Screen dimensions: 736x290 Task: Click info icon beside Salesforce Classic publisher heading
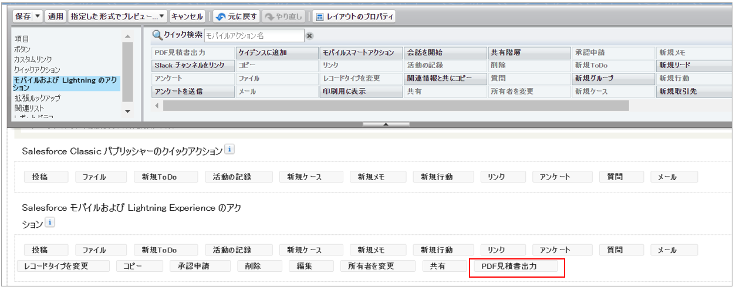[x=229, y=150]
